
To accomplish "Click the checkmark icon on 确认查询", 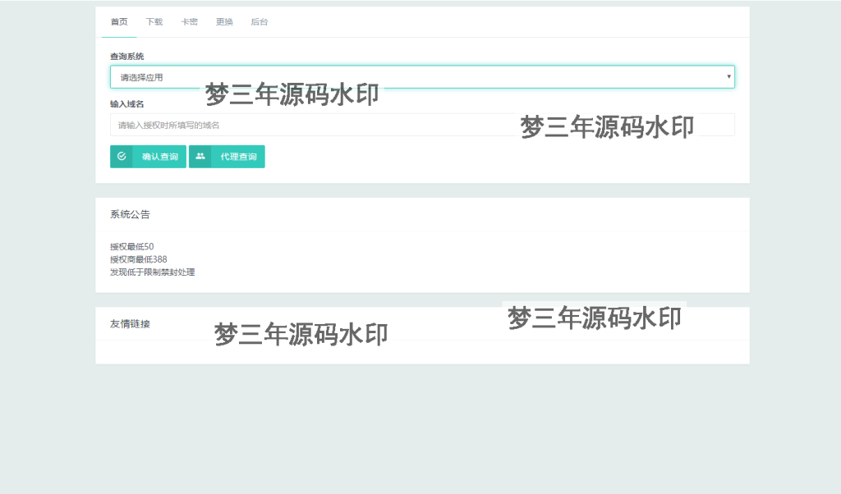I will pyautogui.click(x=122, y=157).
